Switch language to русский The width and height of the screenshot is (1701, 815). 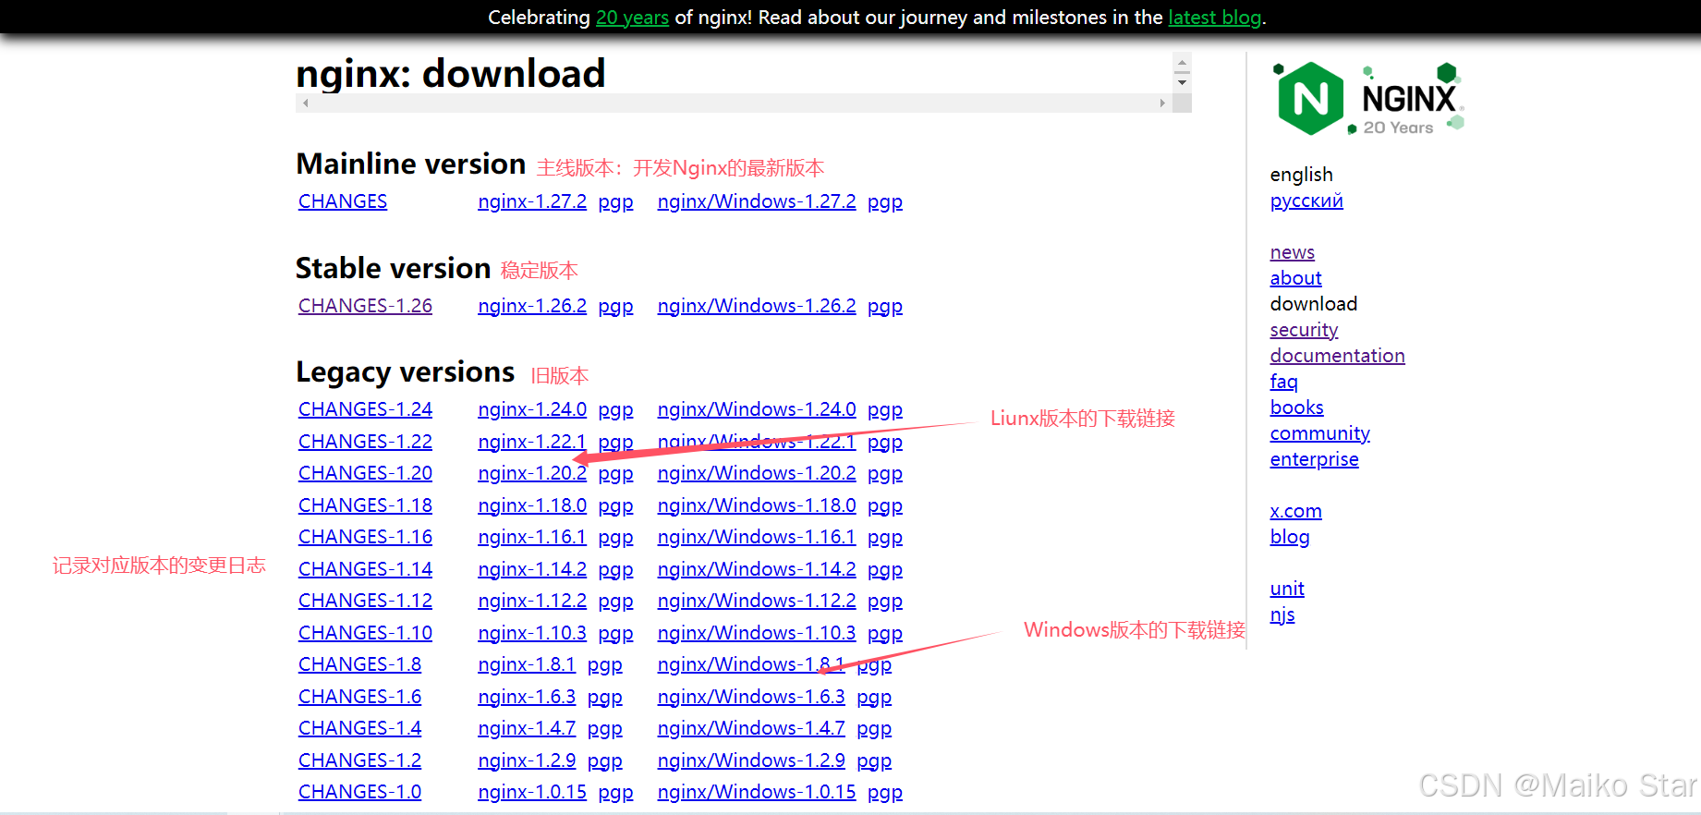[1306, 201]
